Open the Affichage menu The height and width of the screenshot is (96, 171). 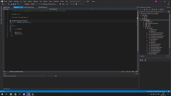click(x=16, y=1)
